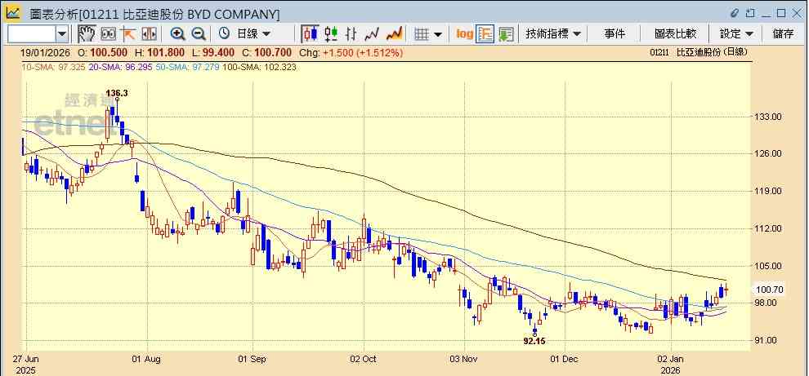Click the 01211 比亞迪股份(日線) chart label
Screen dimensions: 809x376
pos(699,52)
